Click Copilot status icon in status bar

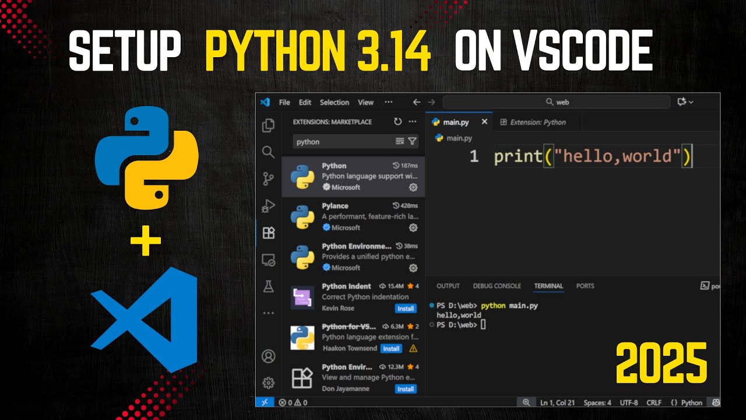[716, 402]
